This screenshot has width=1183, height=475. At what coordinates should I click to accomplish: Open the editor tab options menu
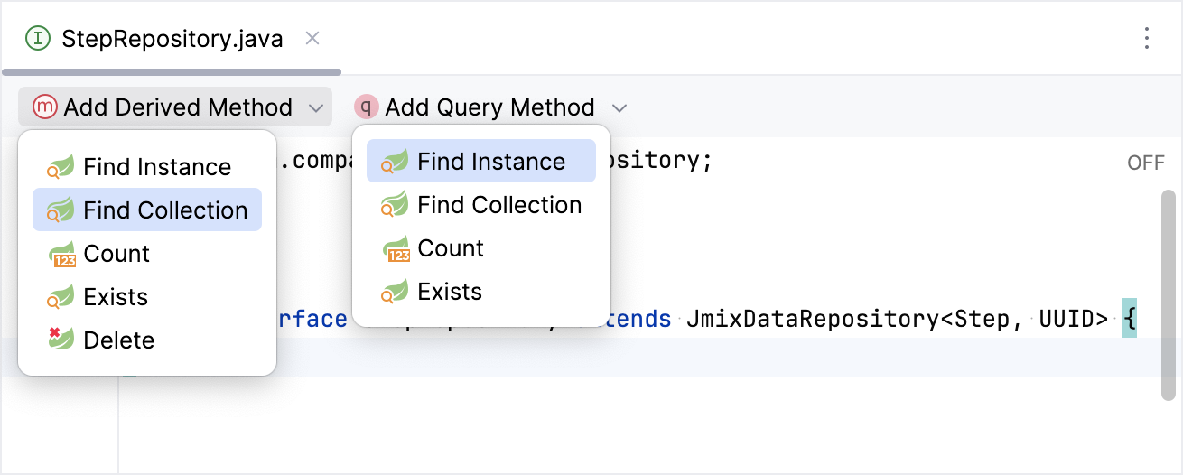pos(1146,38)
